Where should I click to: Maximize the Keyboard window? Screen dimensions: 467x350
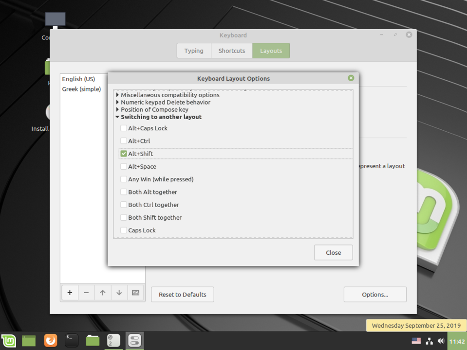(395, 35)
